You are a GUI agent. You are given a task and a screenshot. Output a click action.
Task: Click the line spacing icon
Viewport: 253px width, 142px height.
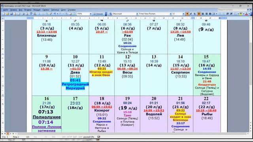click(213, 14)
